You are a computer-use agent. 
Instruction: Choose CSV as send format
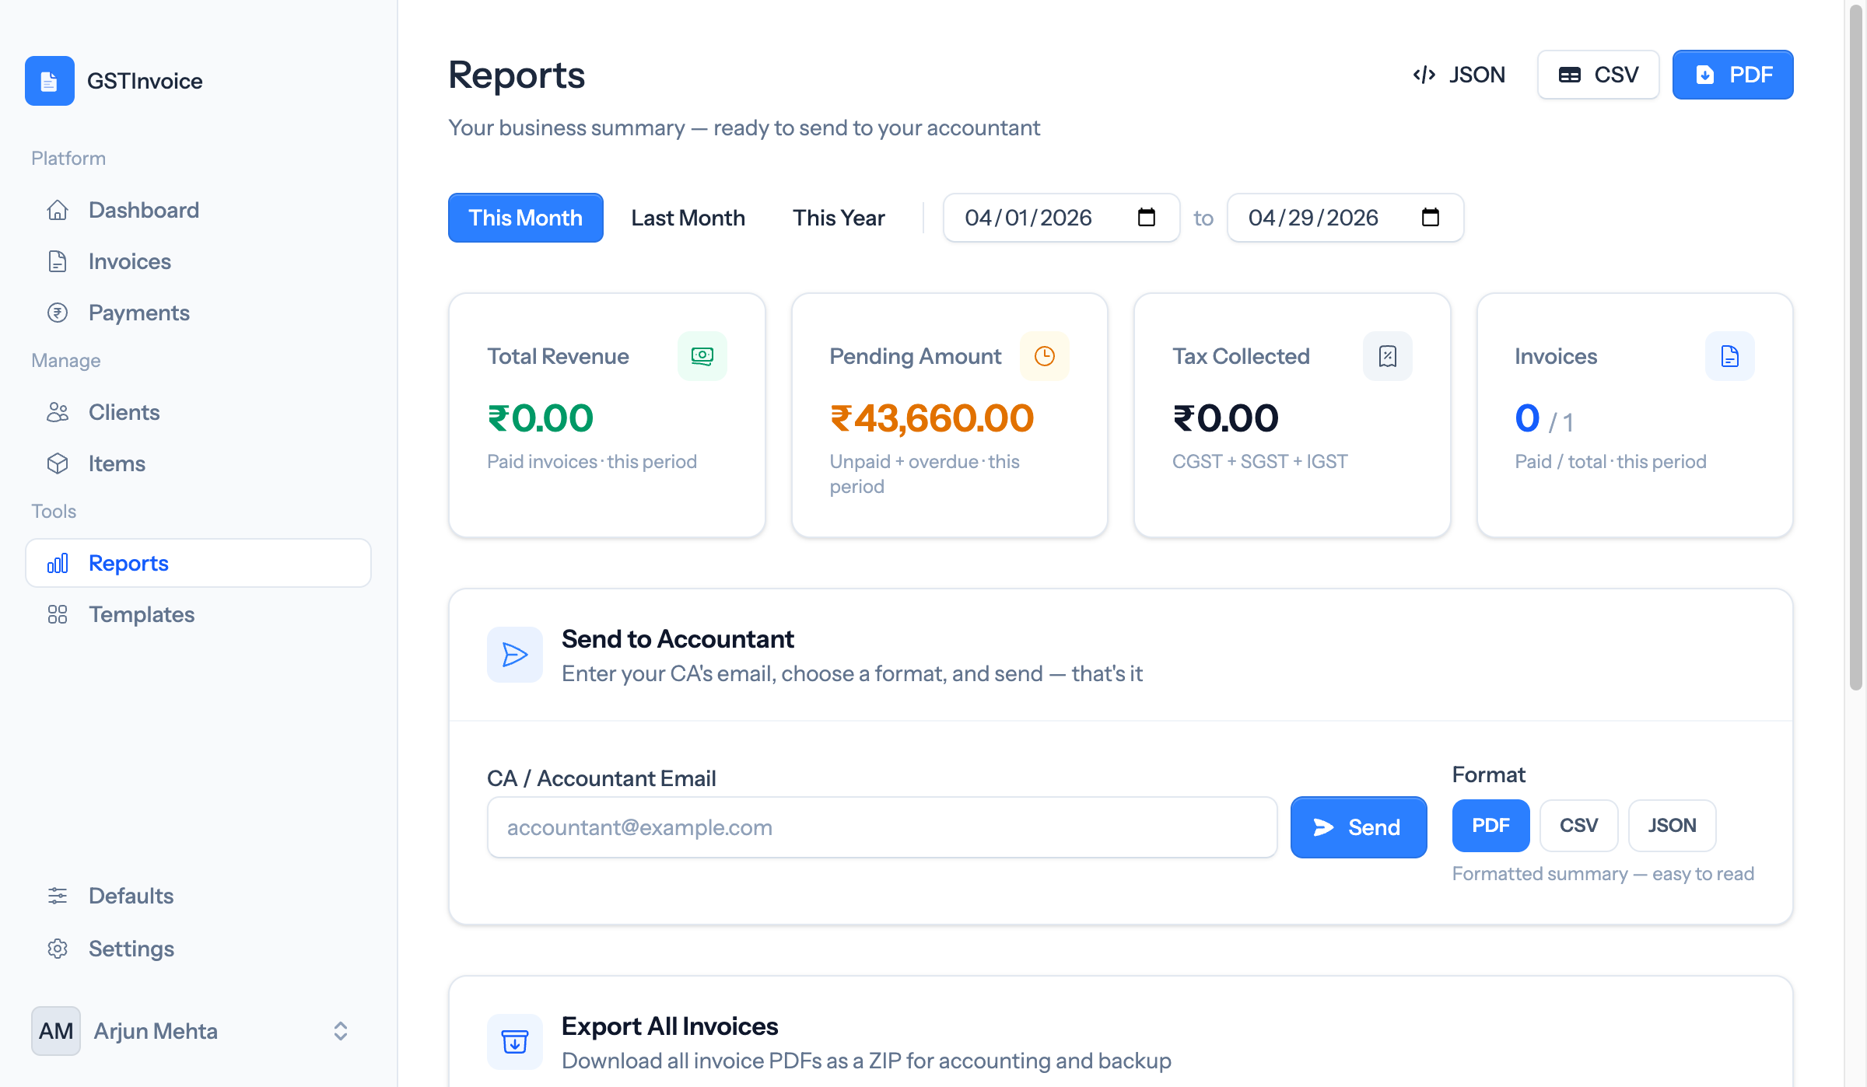1579,826
